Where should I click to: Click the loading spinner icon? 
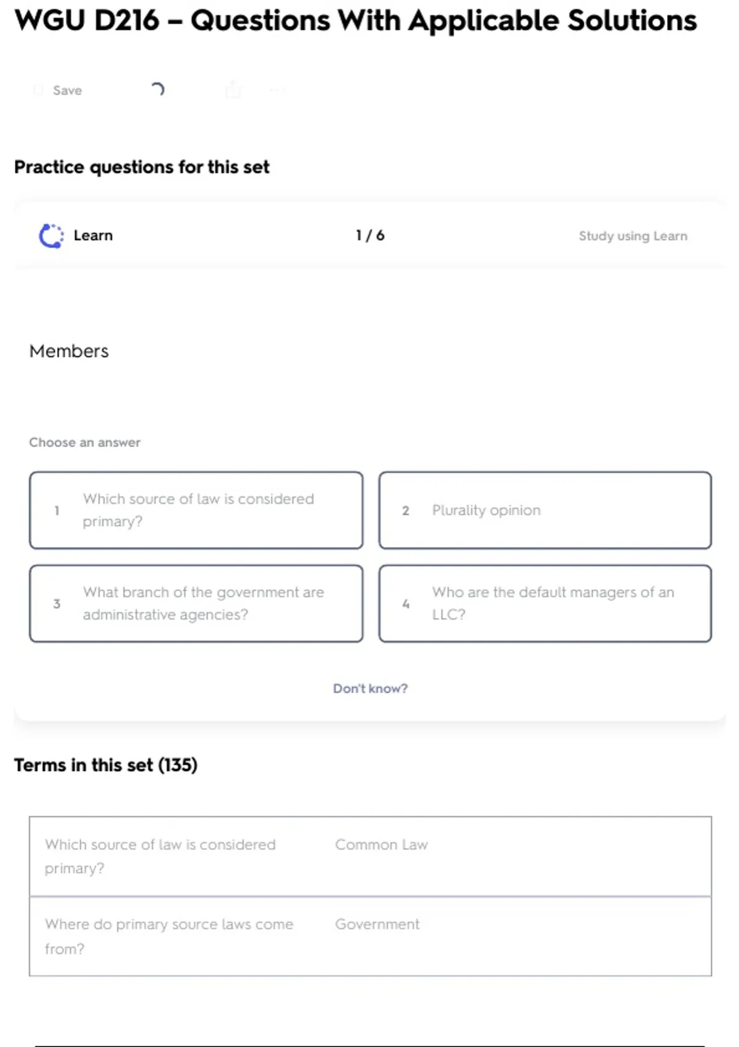pos(158,90)
